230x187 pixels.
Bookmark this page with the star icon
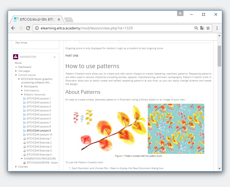[x=208, y=28]
